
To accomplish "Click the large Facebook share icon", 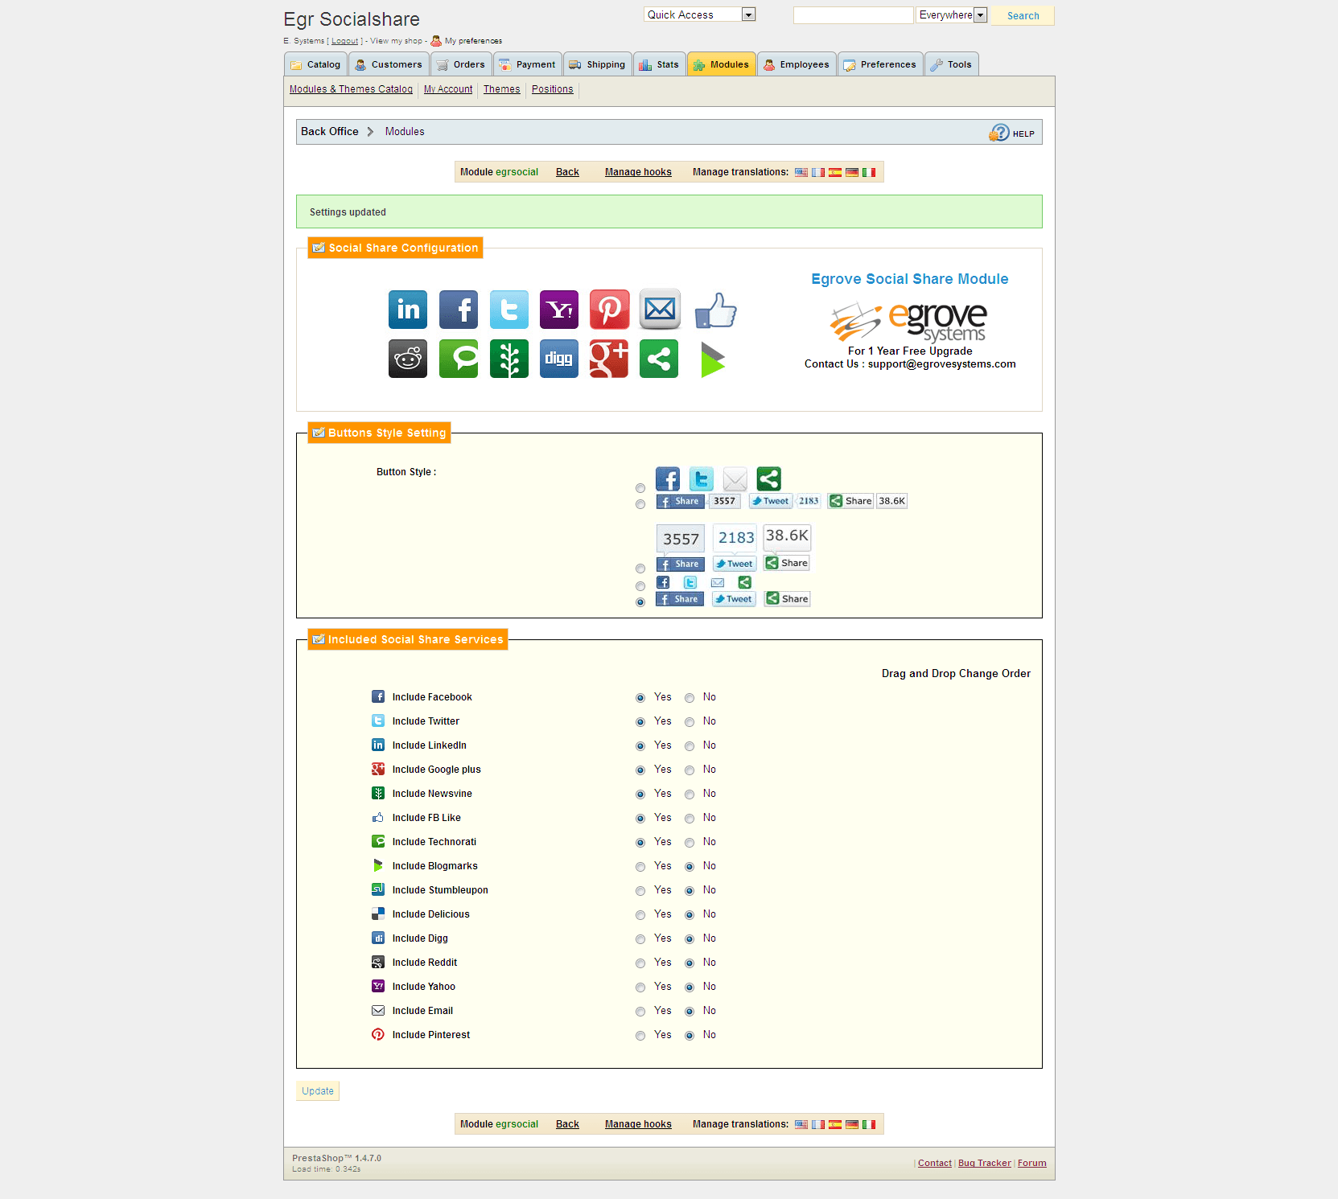I will pos(459,310).
